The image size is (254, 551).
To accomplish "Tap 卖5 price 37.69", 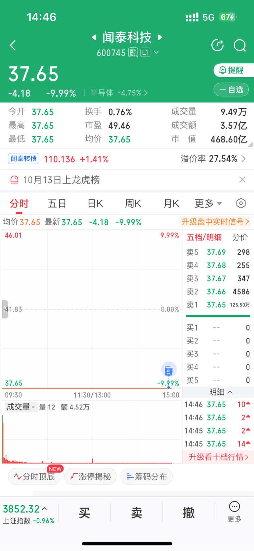I will tap(216, 252).
